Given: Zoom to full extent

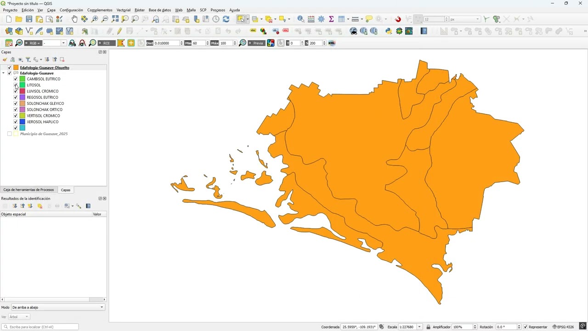Looking at the screenshot, I should coord(115,19).
